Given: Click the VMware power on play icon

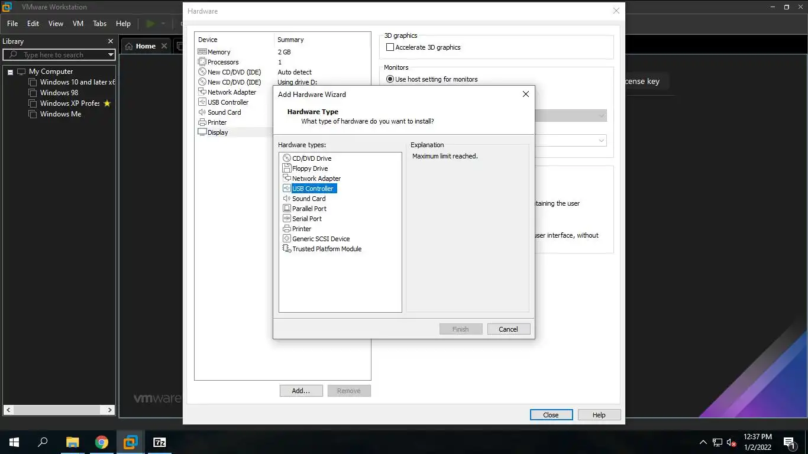Looking at the screenshot, I should (150, 24).
